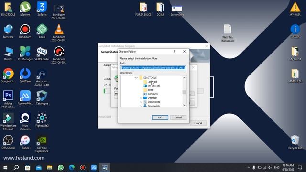Screen dimensions: 306x172
Task: Open the Wondershare Filmora9 desktop icon
Action: (8, 121)
